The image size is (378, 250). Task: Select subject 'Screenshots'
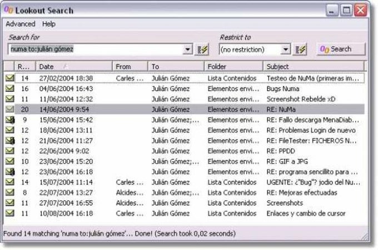tap(285, 203)
